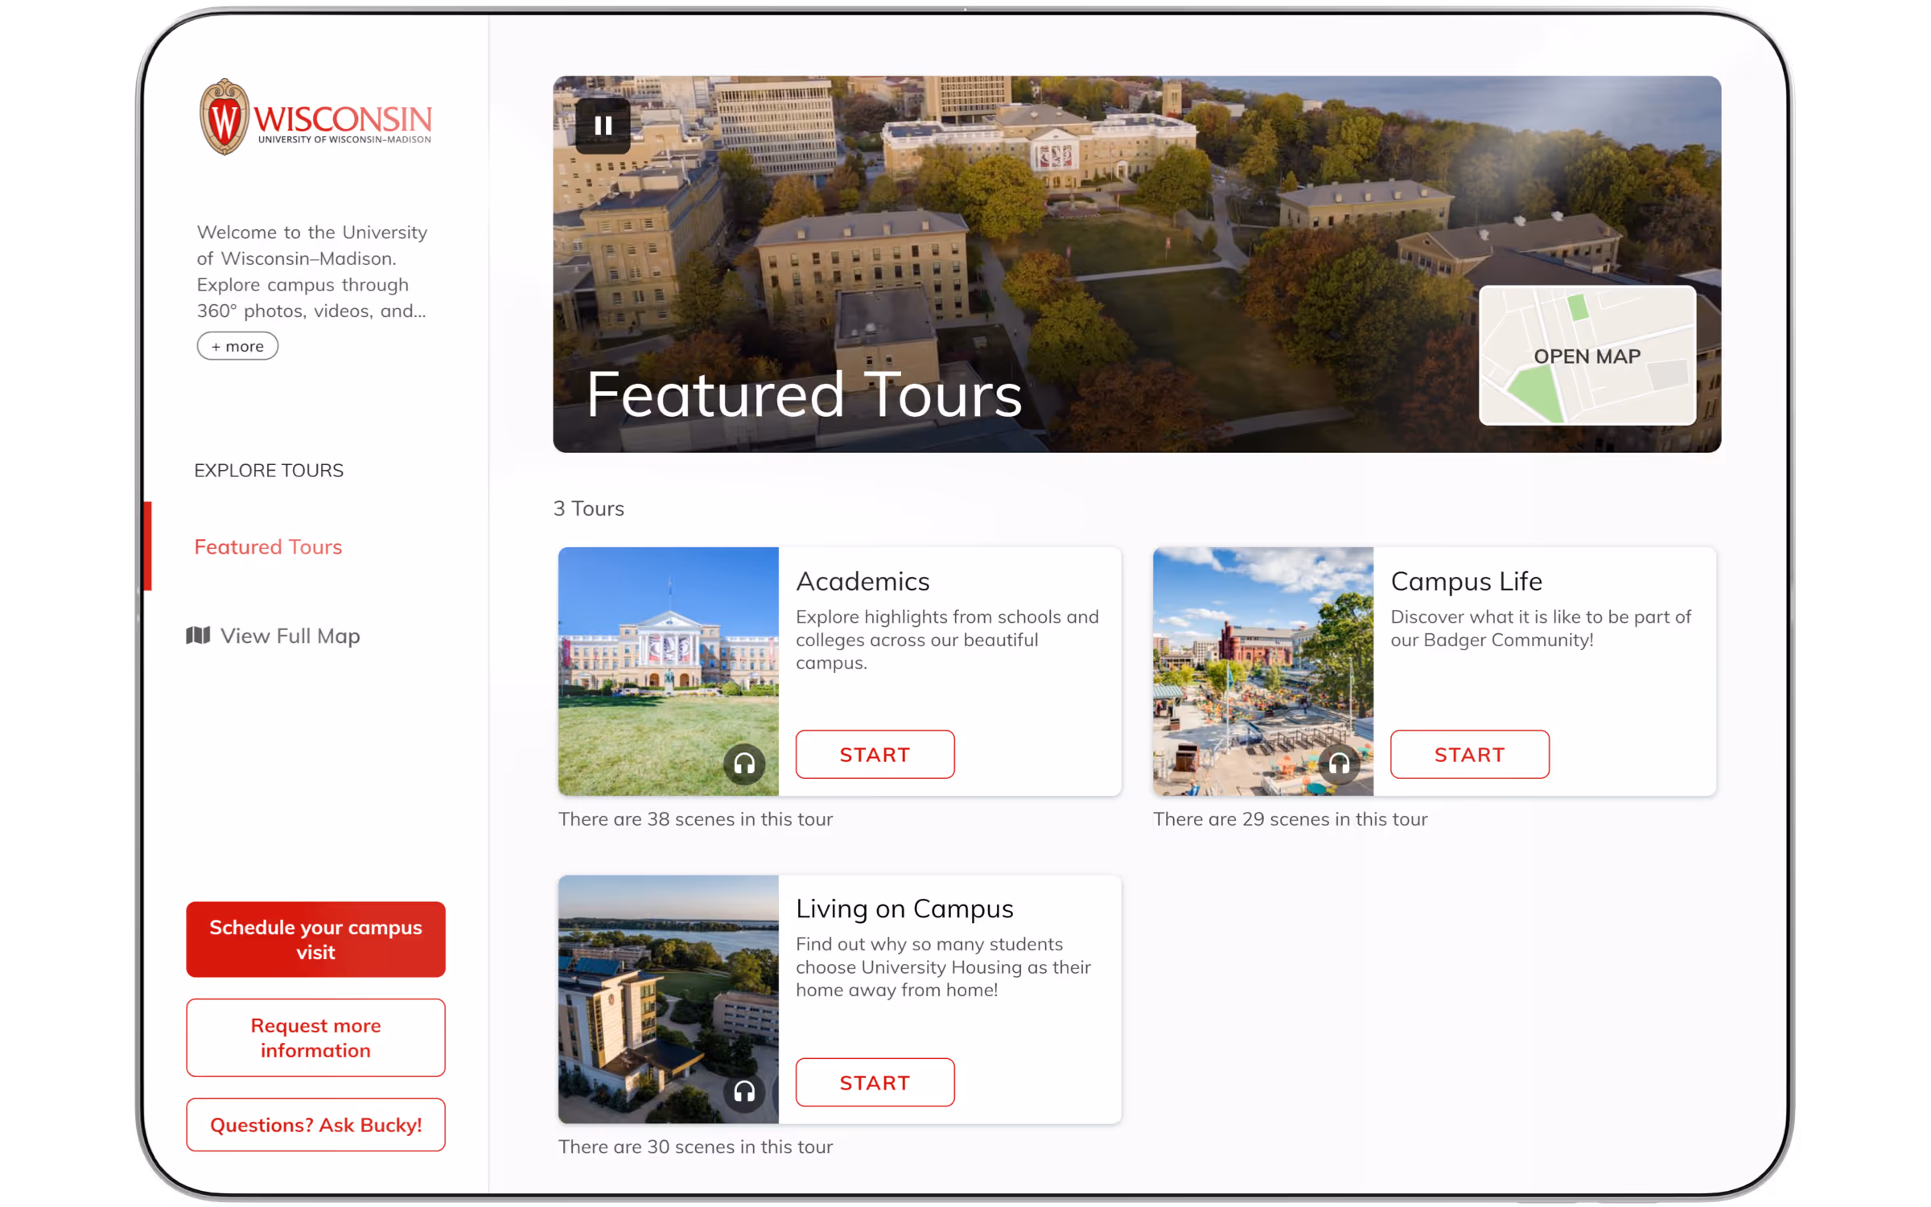Click the University of Wisconsin crest logo
Screen dimensions: 1931x1207
[x=224, y=117]
